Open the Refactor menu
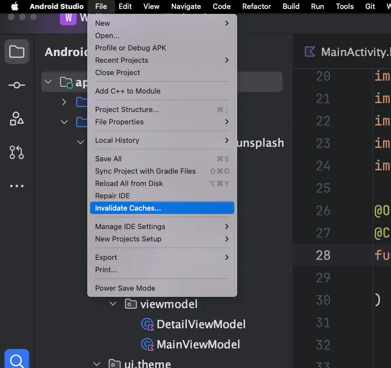The height and width of the screenshot is (368, 391). click(256, 7)
